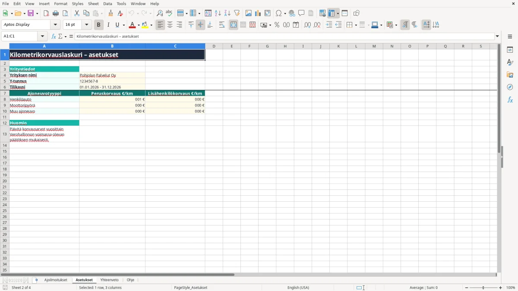Set font color using the red swatch
The image size is (518, 291).
click(x=132, y=25)
